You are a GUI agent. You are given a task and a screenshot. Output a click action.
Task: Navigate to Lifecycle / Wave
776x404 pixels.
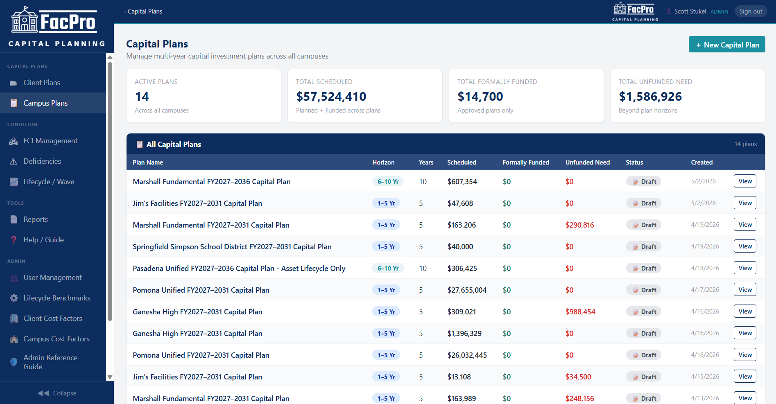(53, 182)
